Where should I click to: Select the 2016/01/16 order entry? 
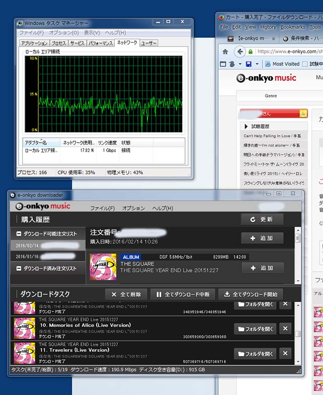pyautogui.click(x=48, y=256)
